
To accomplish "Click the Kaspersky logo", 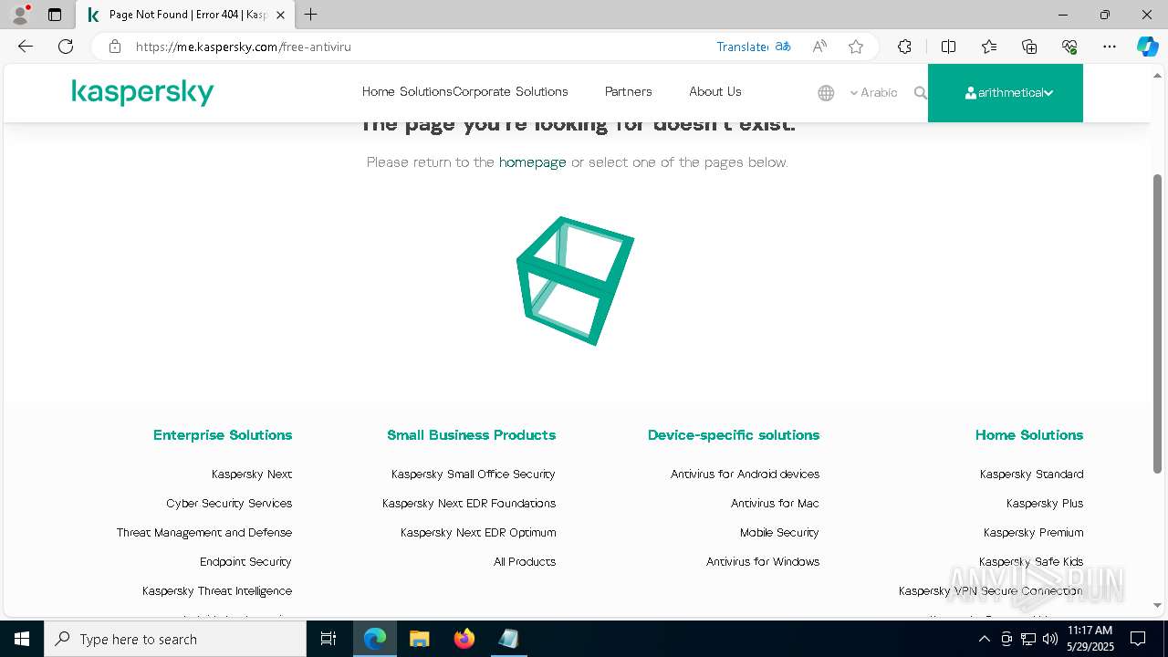I will (x=143, y=92).
